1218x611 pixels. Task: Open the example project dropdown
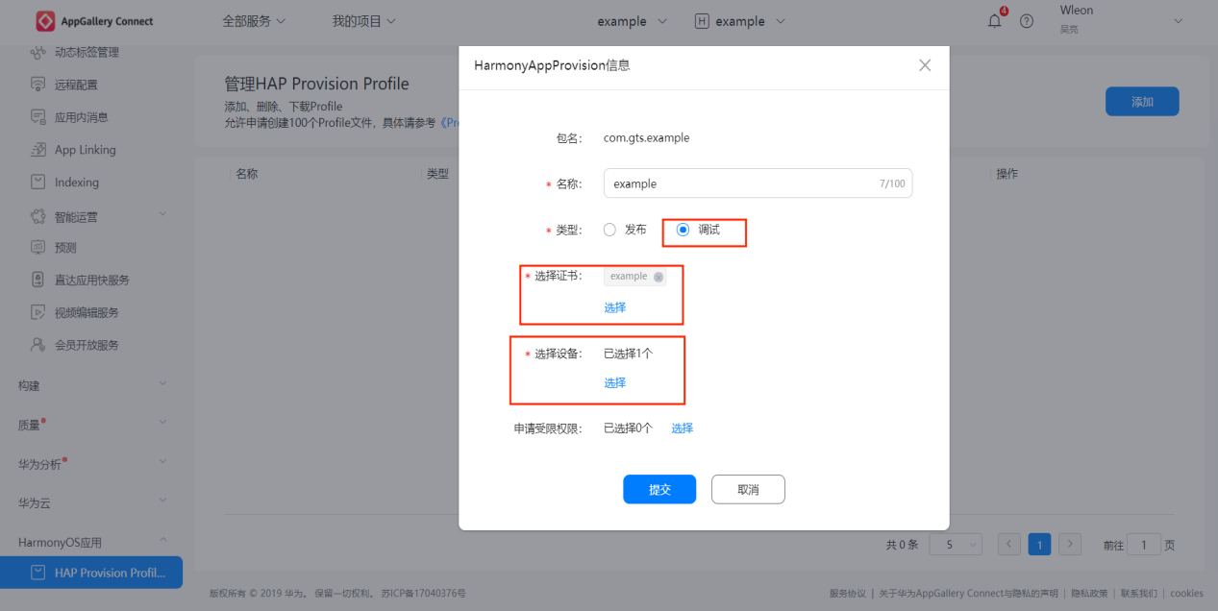[x=632, y=21]
